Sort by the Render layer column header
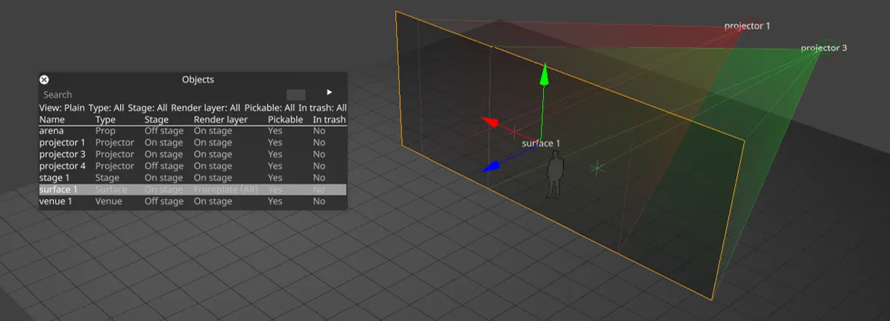Viewport: 890px width, 321px height. point(220,120)
